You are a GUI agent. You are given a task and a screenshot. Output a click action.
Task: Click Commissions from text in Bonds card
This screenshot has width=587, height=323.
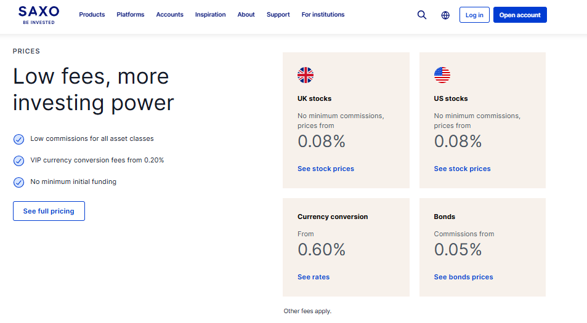[464, 234]
